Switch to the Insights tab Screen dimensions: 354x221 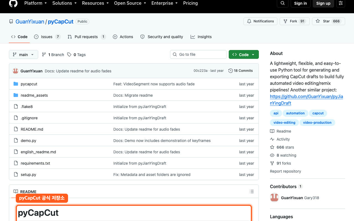[201, 37]
